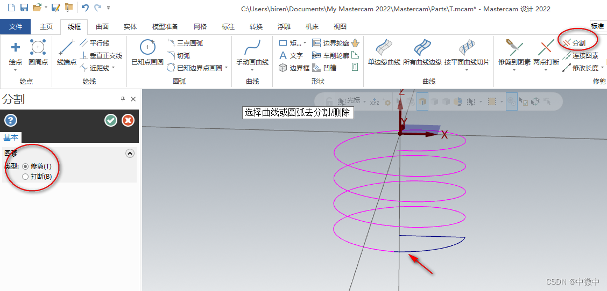Switch to the 主页 ribbon tab

(46, 27)
